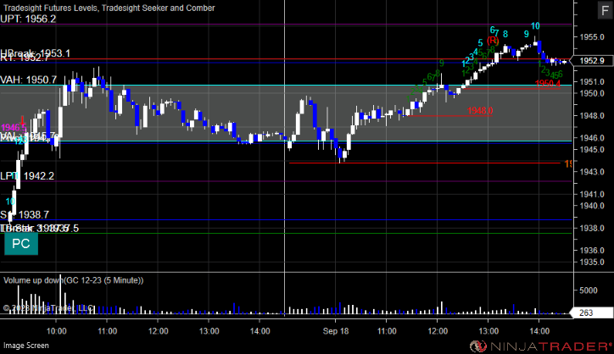Click the 1946.0 price axis label

pyautogui.click(x=592, y=138)
